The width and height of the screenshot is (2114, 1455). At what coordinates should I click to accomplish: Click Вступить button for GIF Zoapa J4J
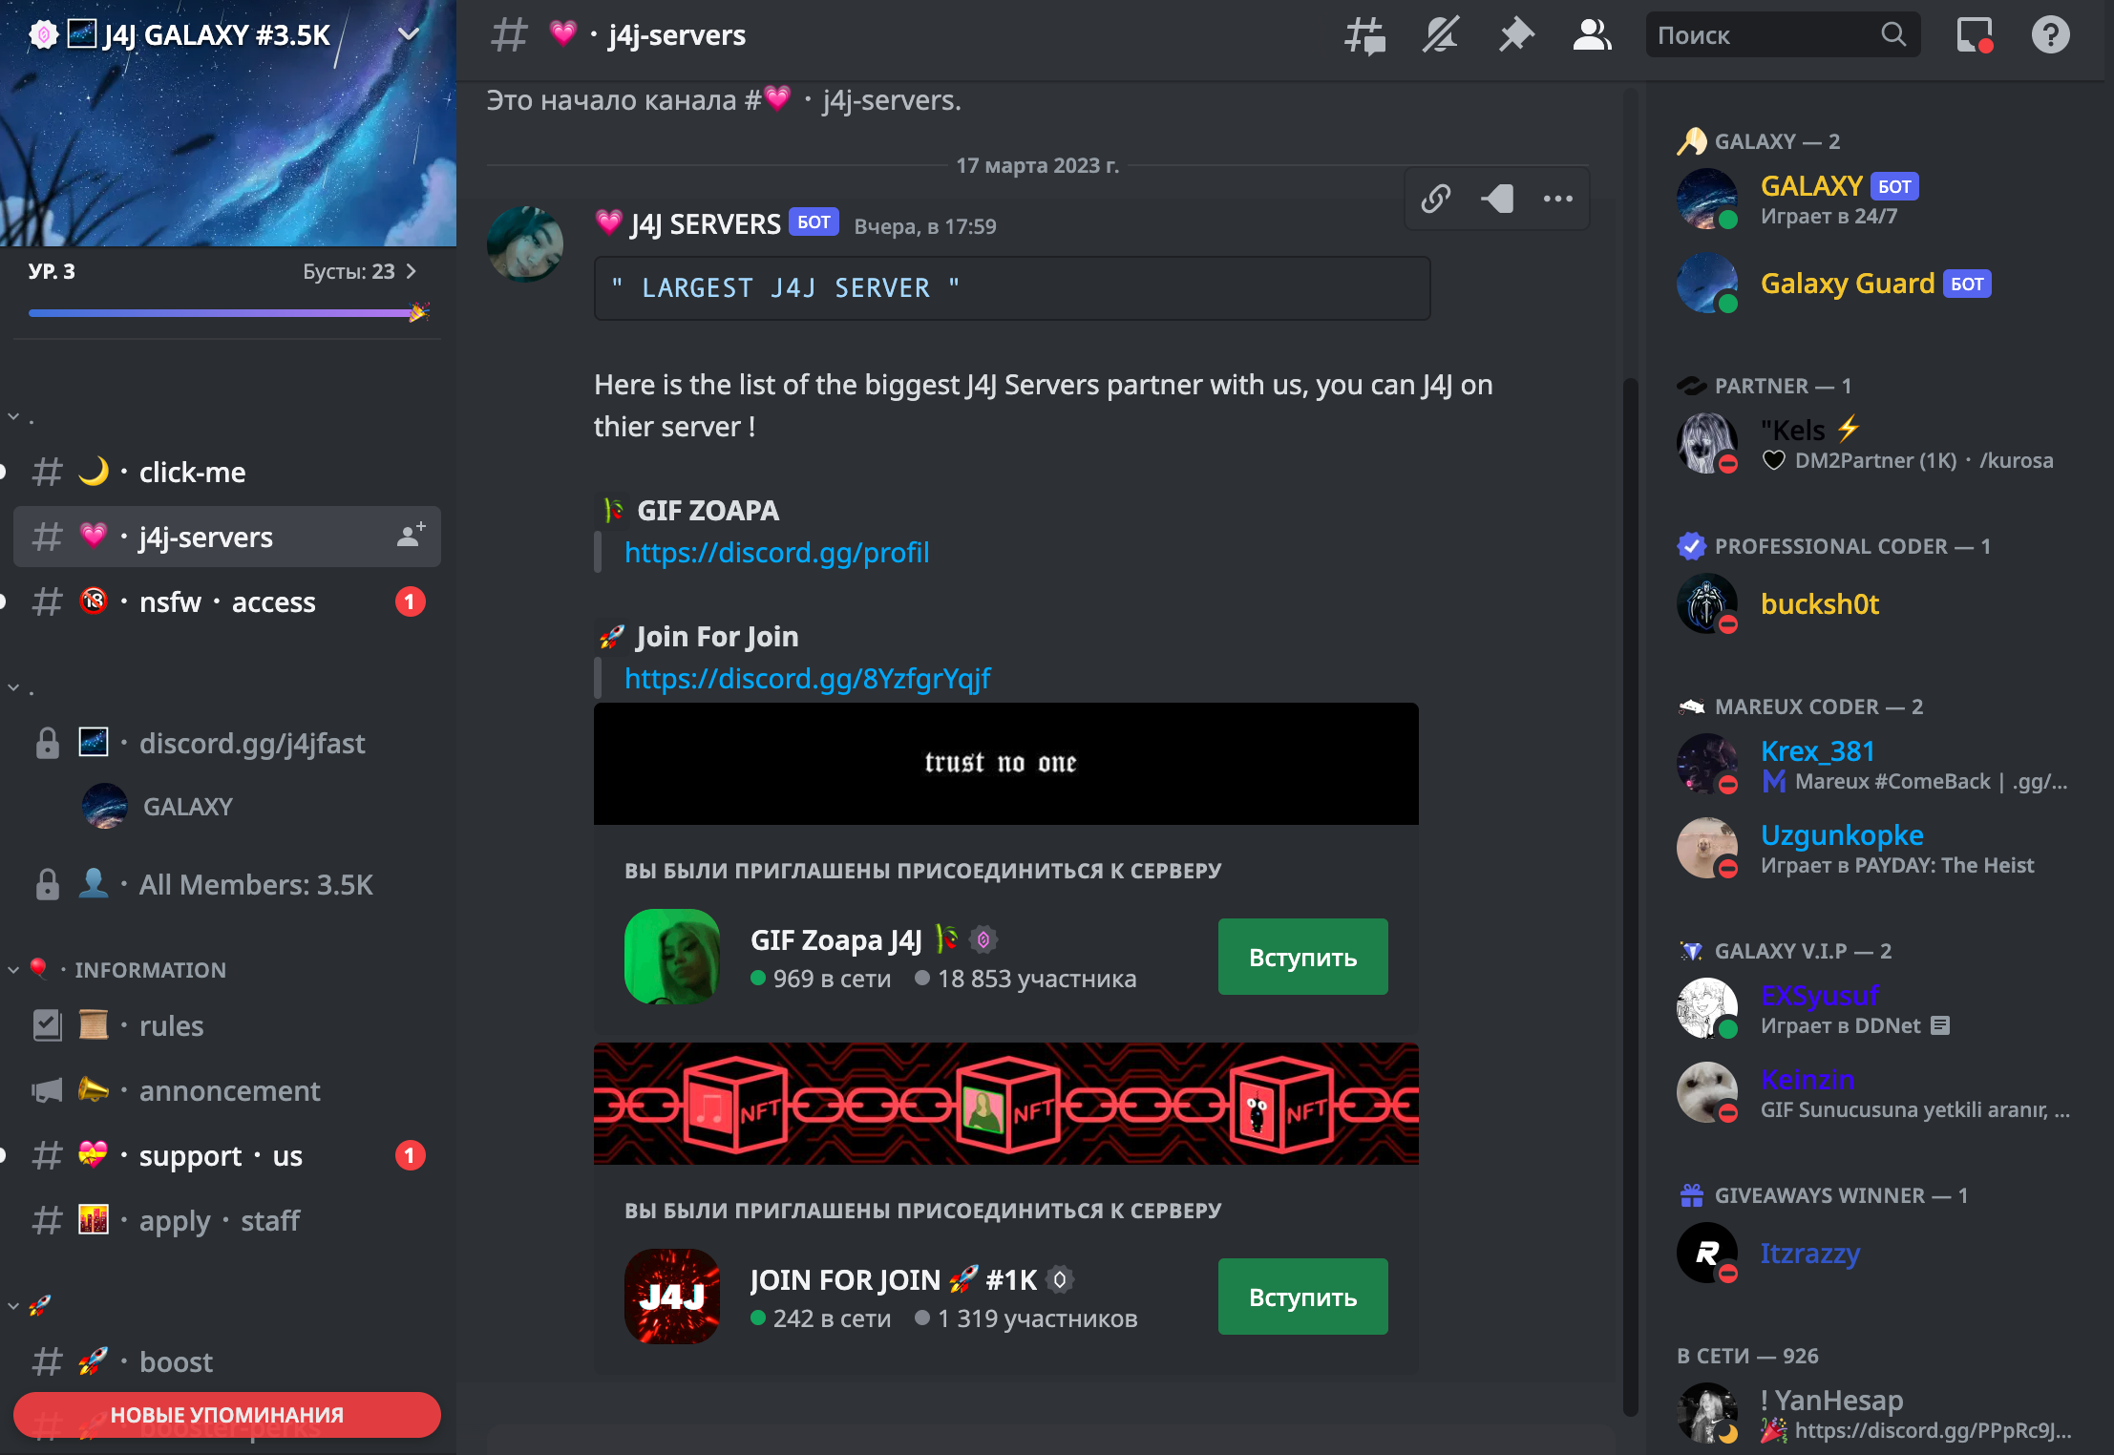pos(1301,958)
